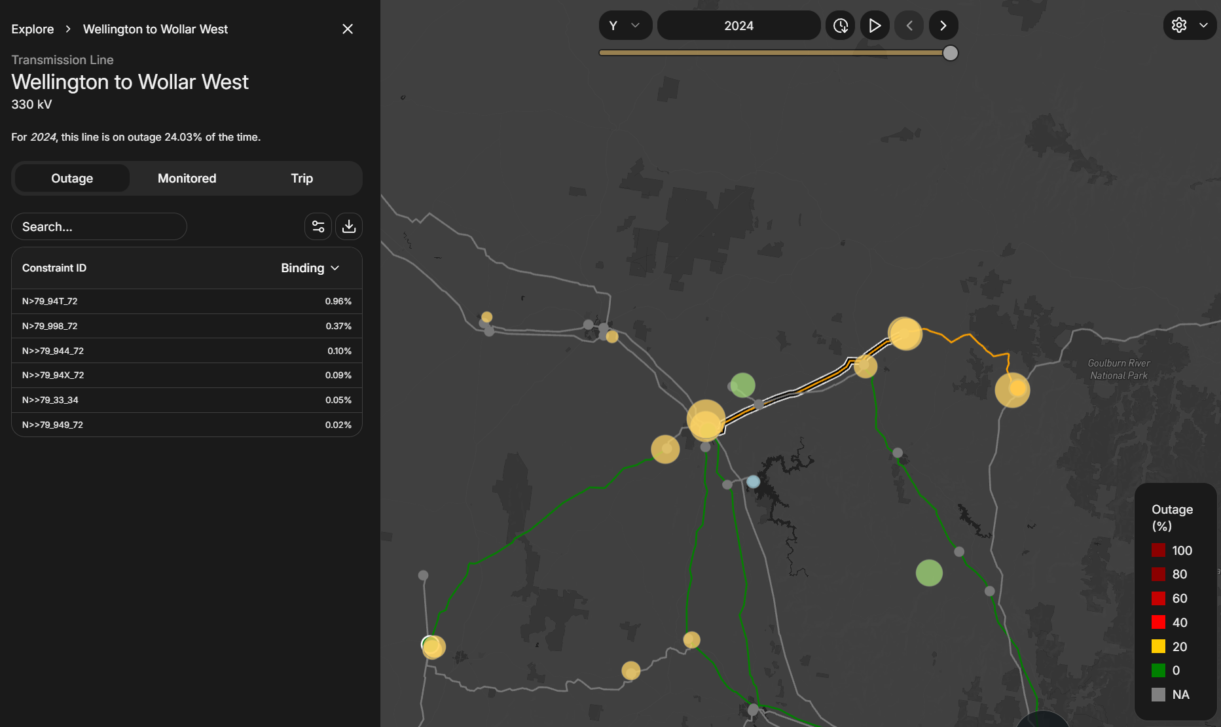The width and height of the screenshot is (1221, 727).
Task: Click the time history clock icon
Action: 840,26
